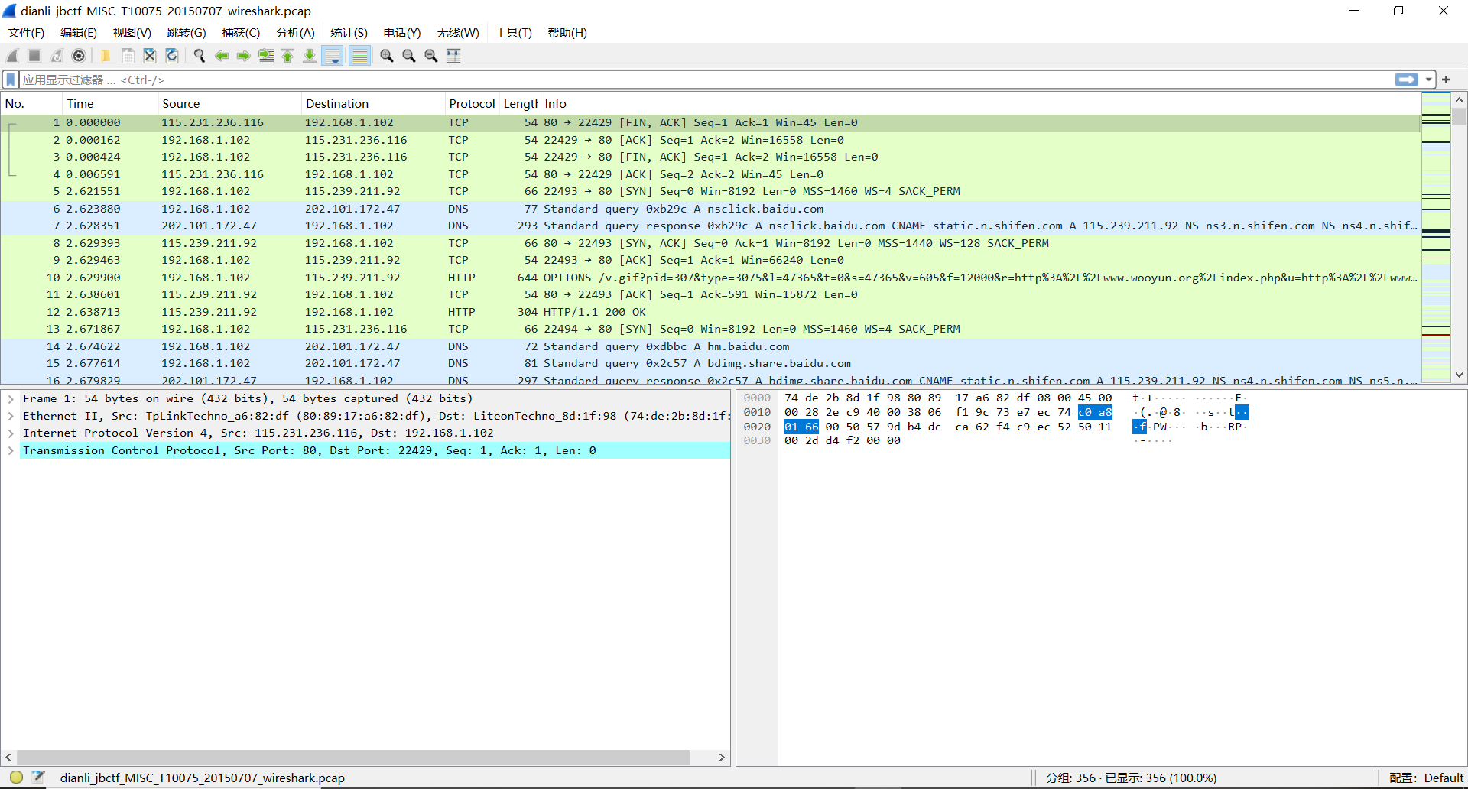
Task: Open the 捕获(C) menu
Action: [x=241, y=33]
